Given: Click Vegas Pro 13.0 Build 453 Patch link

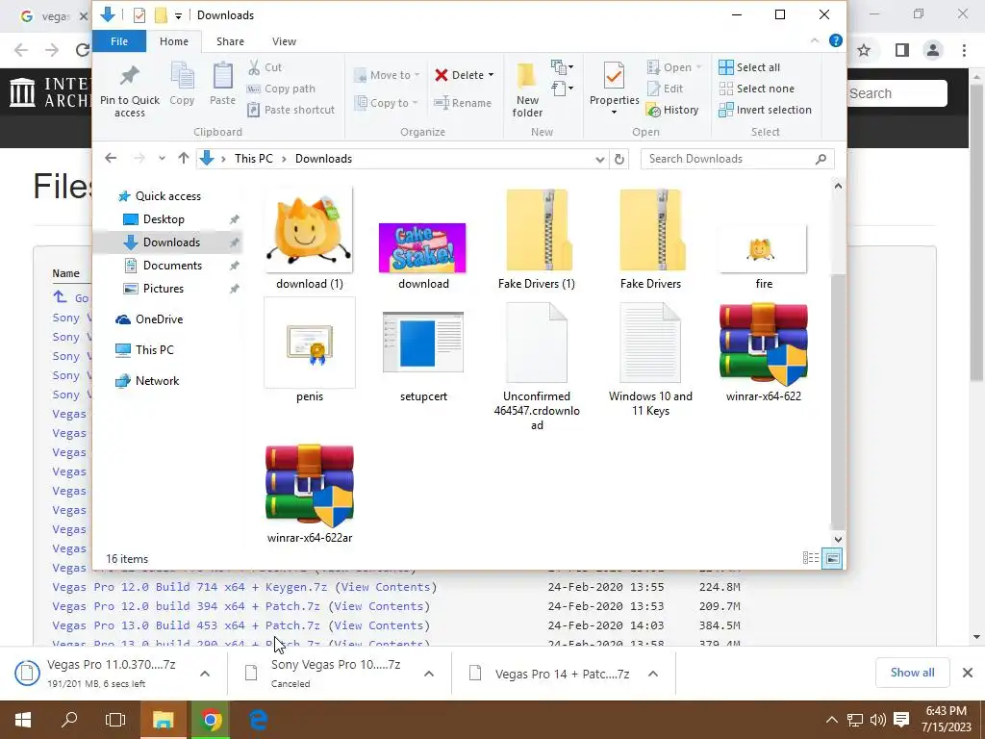Looking at the screenshot, I should coord(186,625).
